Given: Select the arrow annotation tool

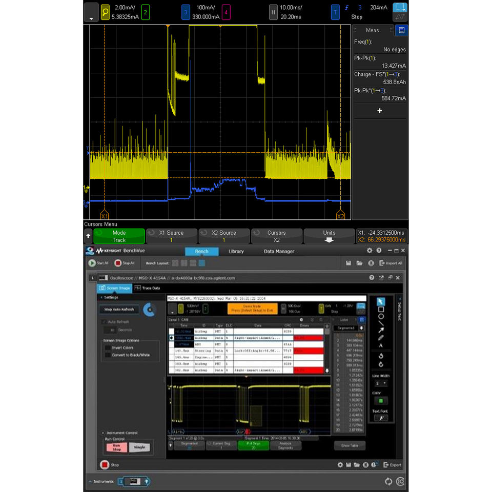Looking at the screenshot, I should [381, 330].
